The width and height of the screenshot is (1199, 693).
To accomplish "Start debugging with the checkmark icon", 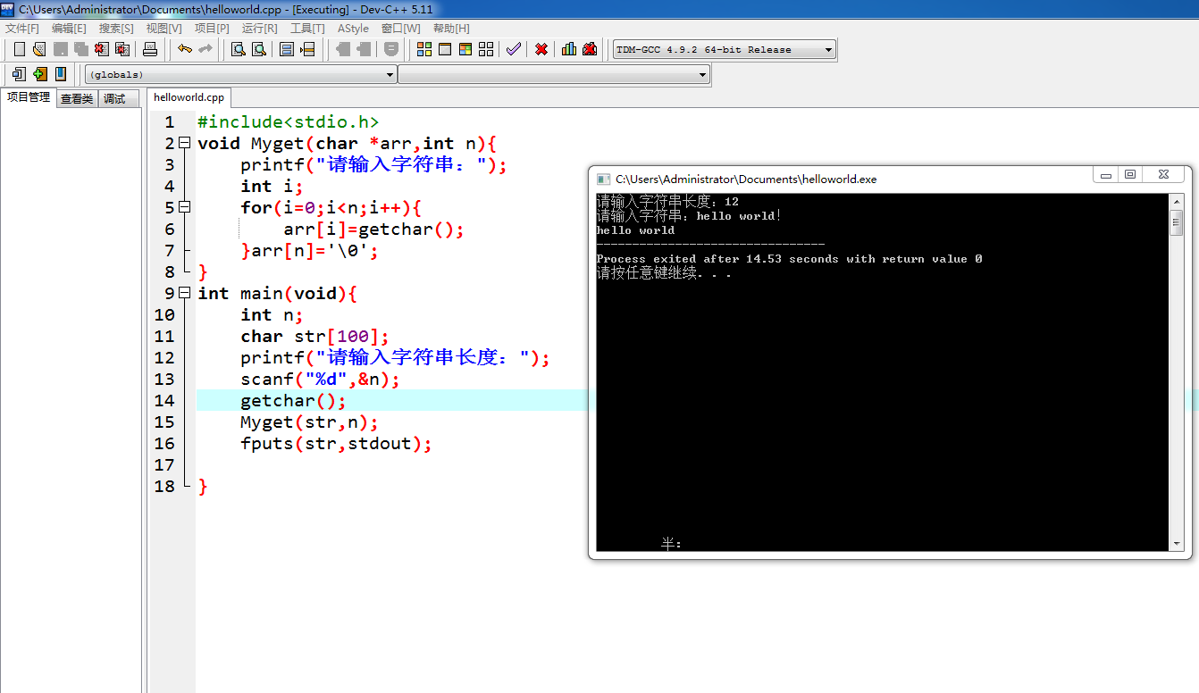I will coord(513,49).
